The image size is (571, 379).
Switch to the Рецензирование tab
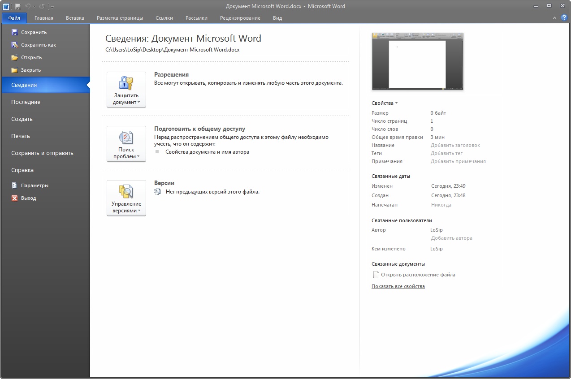click(x=240, y=18)
